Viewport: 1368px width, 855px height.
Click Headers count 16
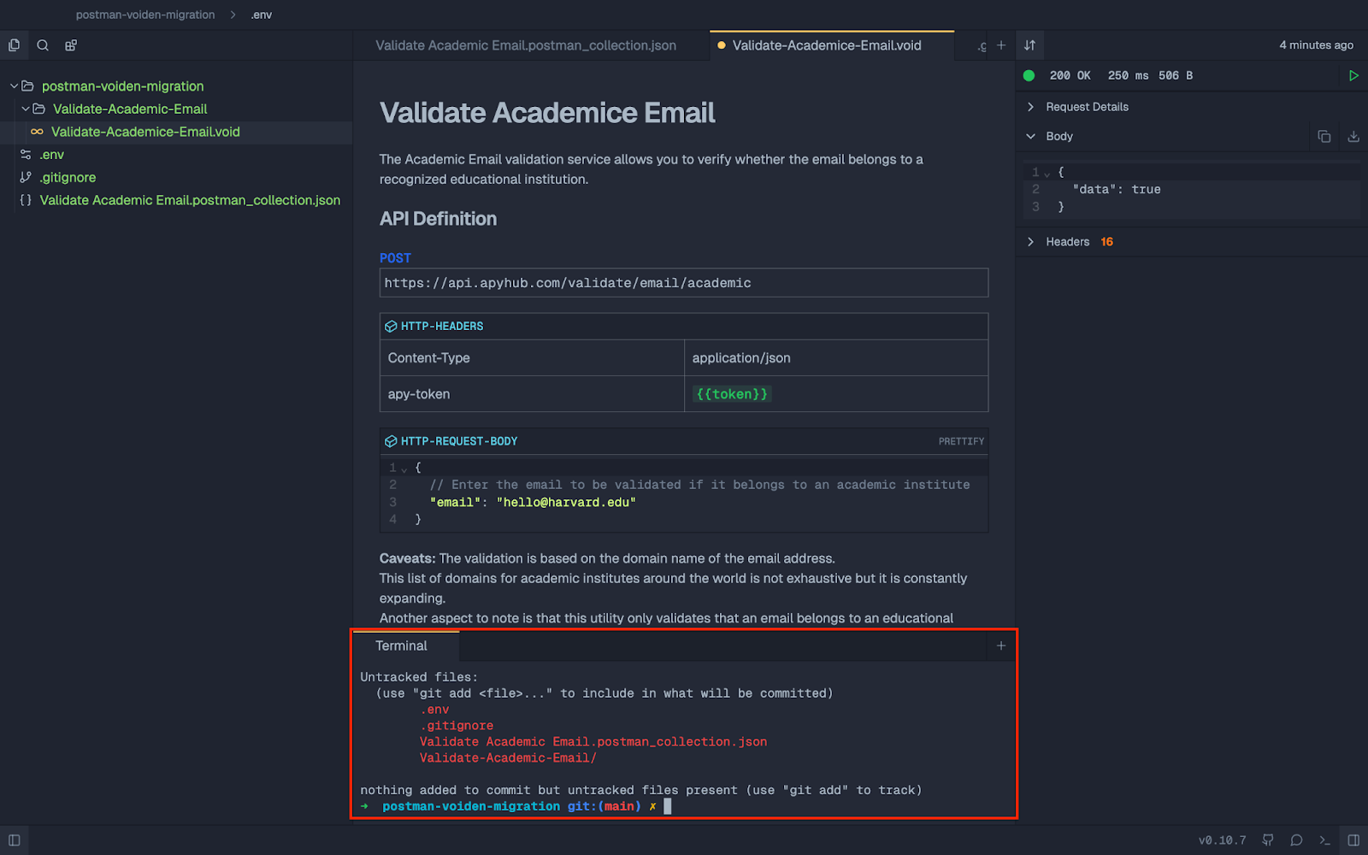(1107, 242)
